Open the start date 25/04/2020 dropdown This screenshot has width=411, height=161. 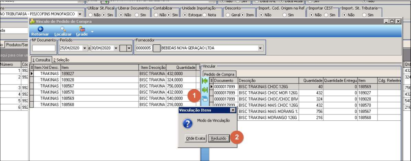pyautogui.click(x=85, y=48)
